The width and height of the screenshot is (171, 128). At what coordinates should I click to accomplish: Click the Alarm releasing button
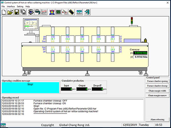157,119
